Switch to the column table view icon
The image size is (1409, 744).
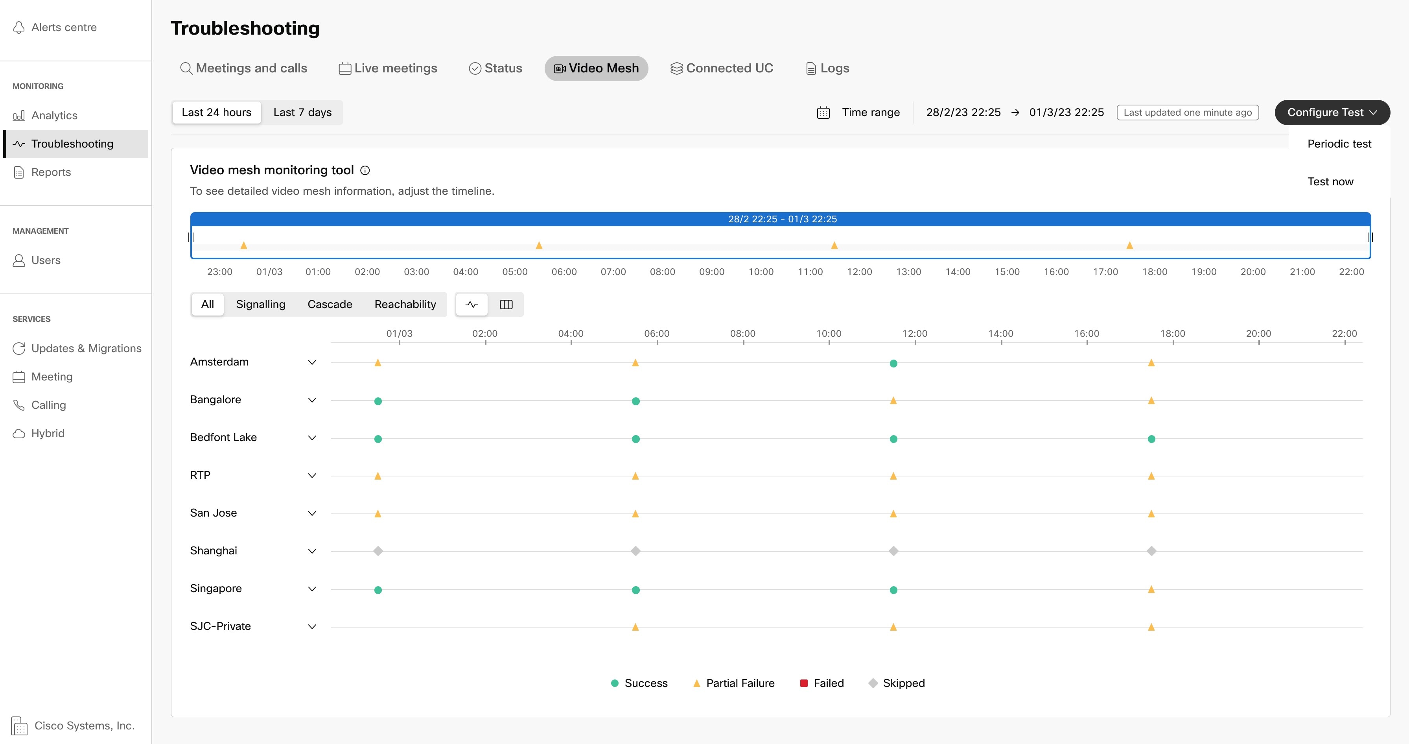click(x=506, y=305)
